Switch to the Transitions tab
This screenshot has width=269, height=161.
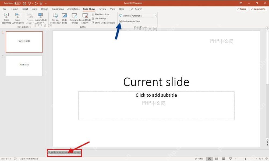pos(58,9)
